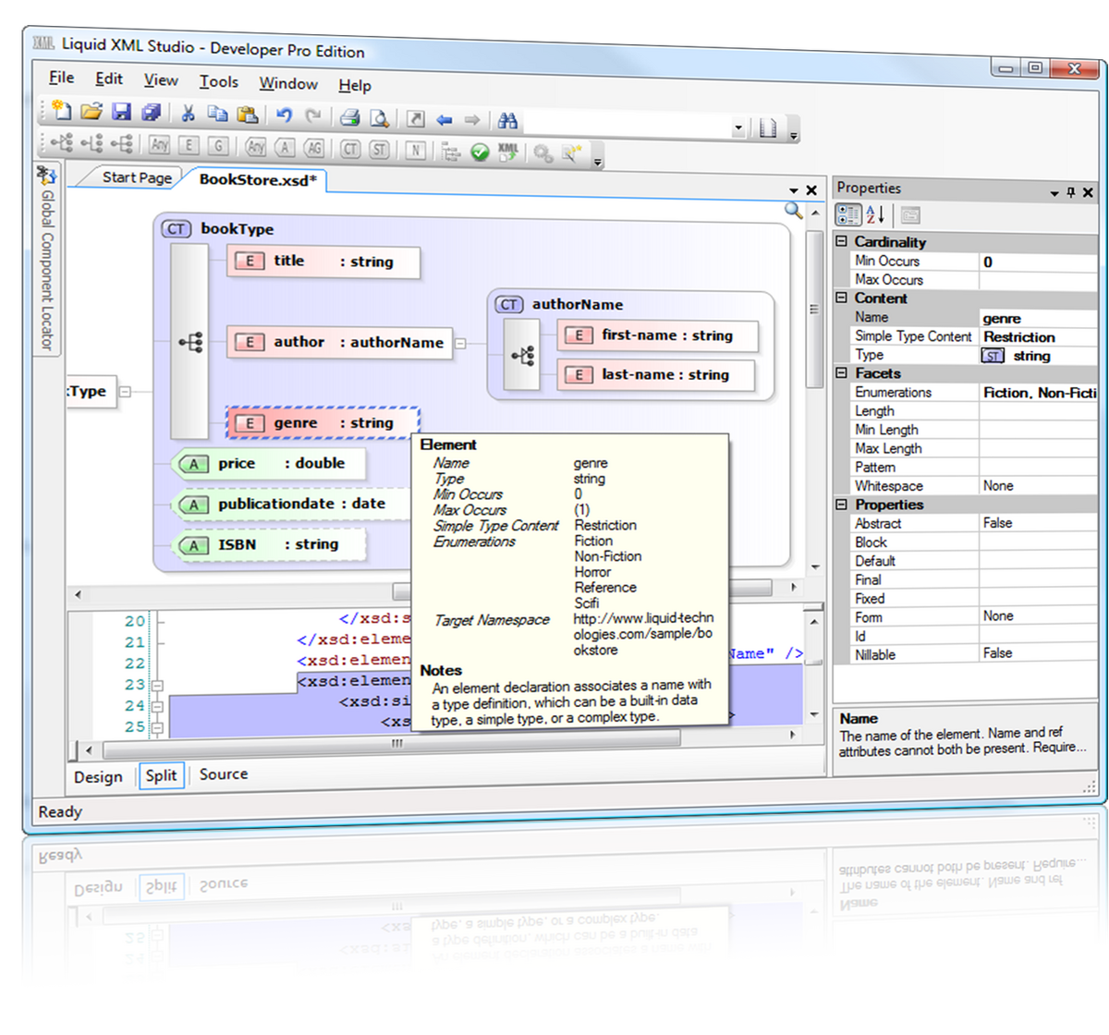Add Group using the G toolbar icon

(x=218, y=145)
